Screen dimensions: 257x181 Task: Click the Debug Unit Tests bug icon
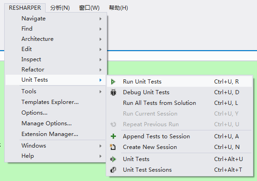(113, 92)
